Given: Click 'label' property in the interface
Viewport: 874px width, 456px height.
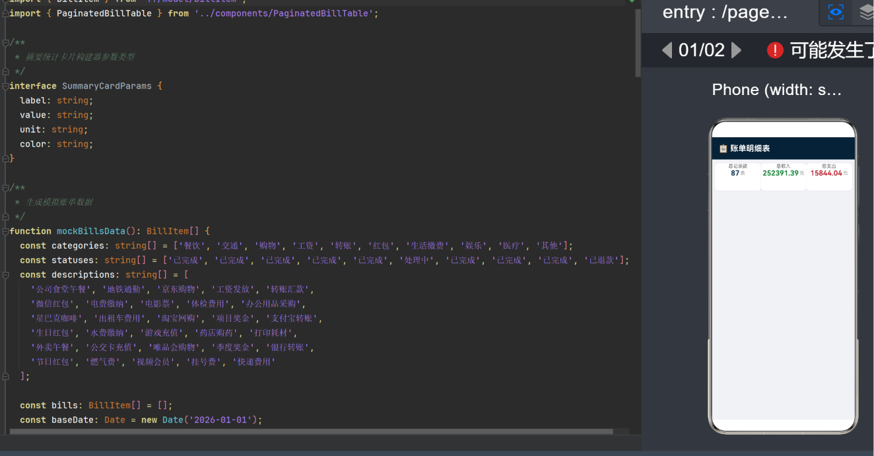Looking at the screenshot, I should coord(33,100).
